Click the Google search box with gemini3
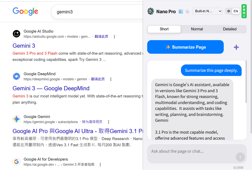 97,12
